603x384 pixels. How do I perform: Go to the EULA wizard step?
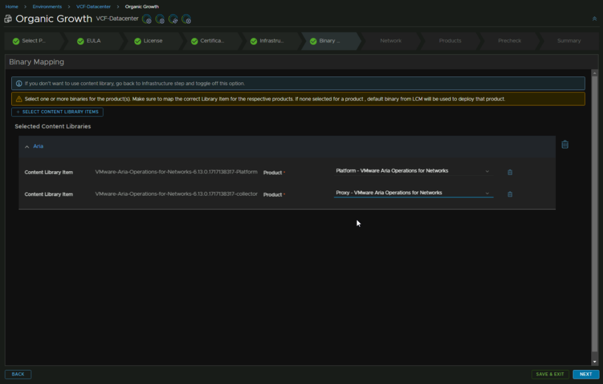[94, 41]
